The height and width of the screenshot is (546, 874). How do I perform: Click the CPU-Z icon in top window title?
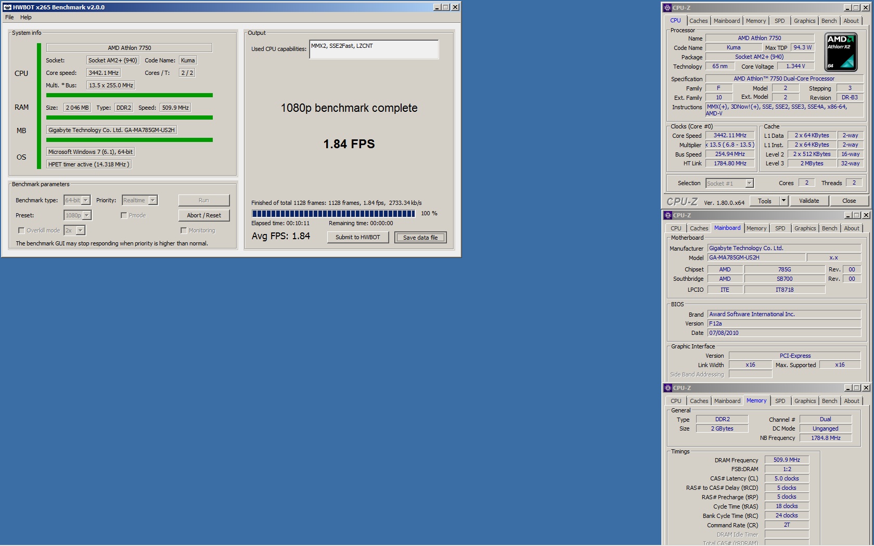[667, 8]
